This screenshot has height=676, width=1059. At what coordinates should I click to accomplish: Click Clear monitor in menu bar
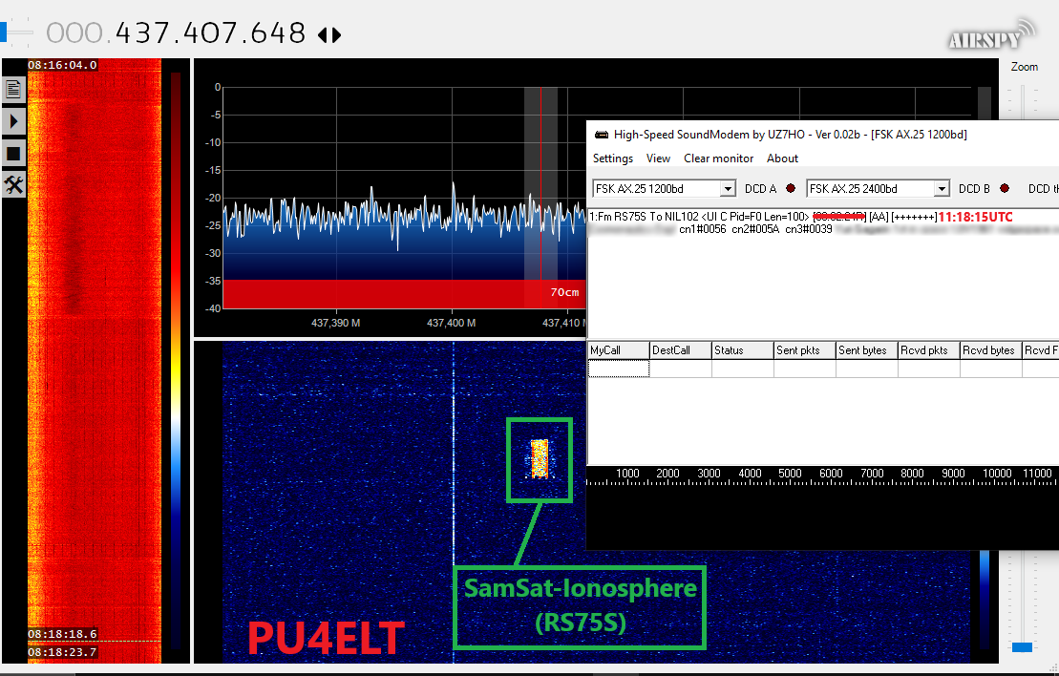click(x=718, y=158)
